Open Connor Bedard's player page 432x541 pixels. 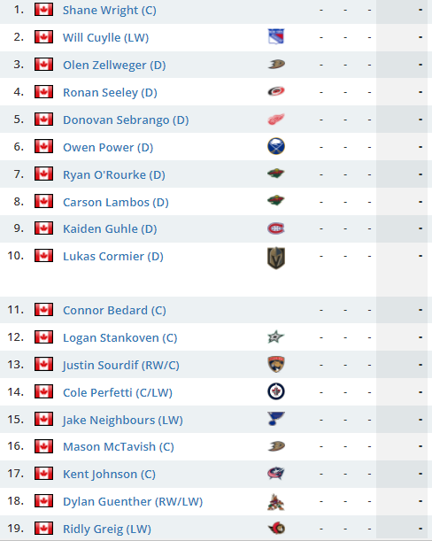pos(114,311)
